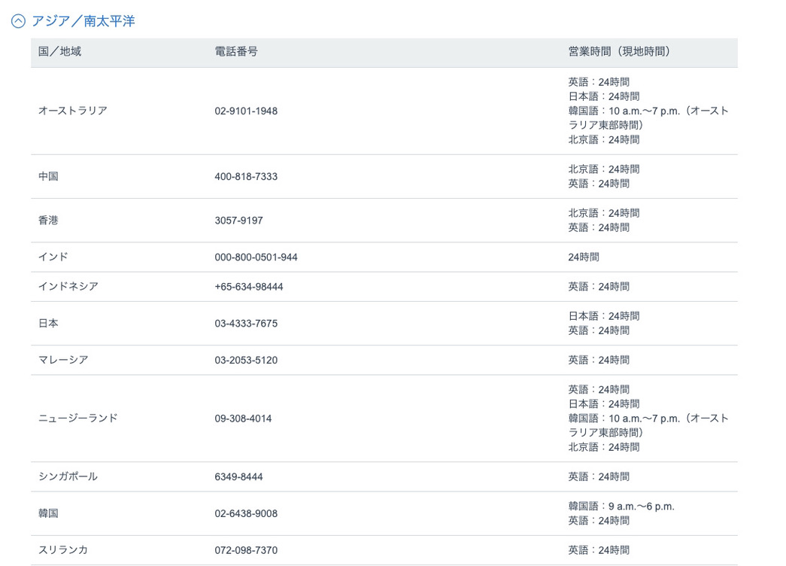Click Australia phone number 02-9101-1948
Viewport: 786px width, 566px height.
click(246, 111)
